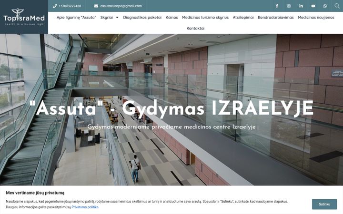Click the phone handset icon

55,6
